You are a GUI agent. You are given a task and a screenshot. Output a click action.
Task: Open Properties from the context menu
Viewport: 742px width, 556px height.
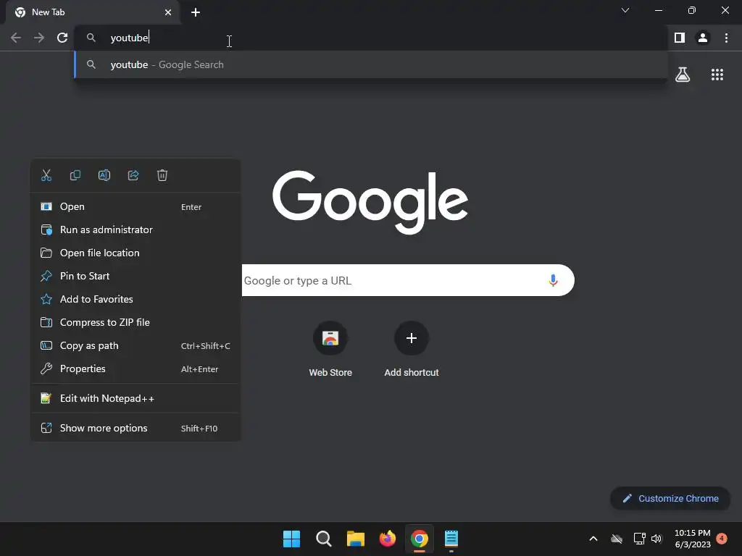[x=136, y=368]
